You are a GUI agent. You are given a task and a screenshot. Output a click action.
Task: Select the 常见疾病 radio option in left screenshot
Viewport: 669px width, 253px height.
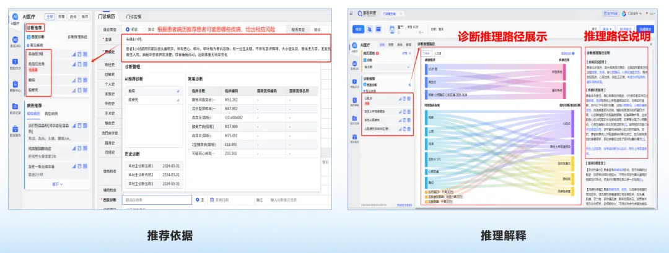[x=28, y=45]
